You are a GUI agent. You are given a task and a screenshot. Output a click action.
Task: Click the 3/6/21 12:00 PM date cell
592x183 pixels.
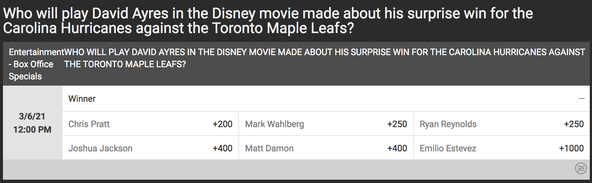(x=32, y=123)
